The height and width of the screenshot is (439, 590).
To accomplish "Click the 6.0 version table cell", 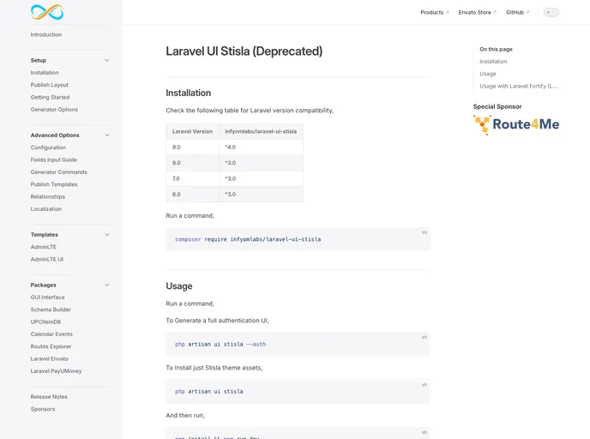I will pyautogui.click(x=192, y=195).
